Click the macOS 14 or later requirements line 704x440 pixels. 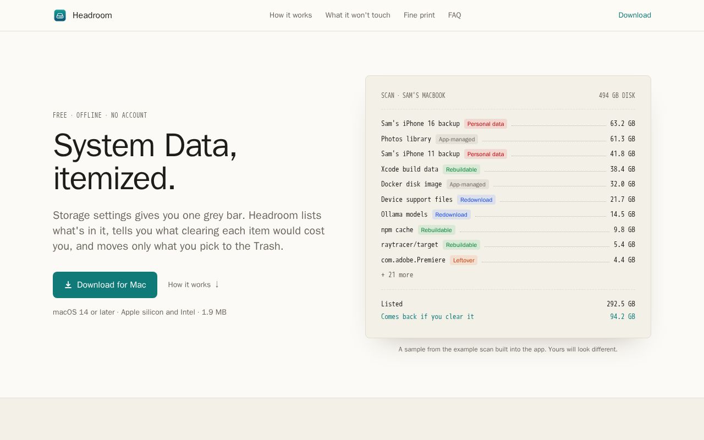pyautogui.click(x=140, y=312)
